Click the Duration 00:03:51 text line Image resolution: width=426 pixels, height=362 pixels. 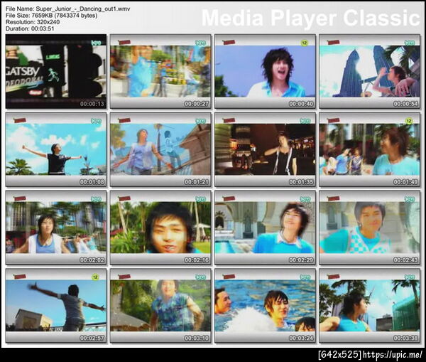click(30, 28)
